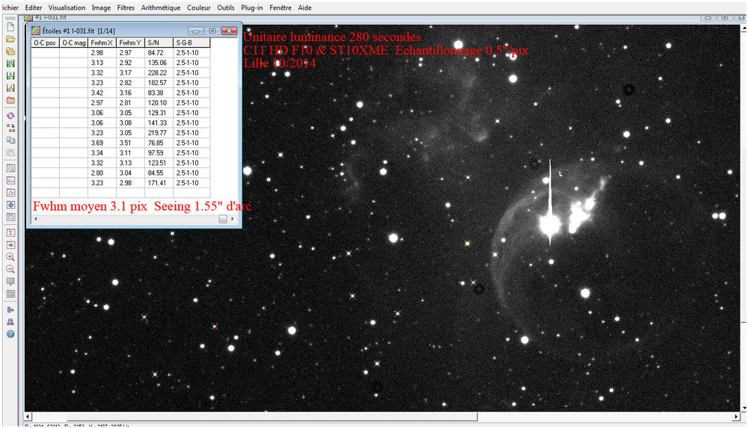Click the O-C mag column header

pyautogui.click(x=74, y=43)
